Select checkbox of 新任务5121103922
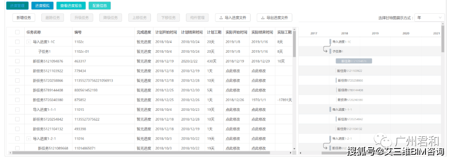Image resolution: width=454 pixels, height=161 pixels. point(17,71)
